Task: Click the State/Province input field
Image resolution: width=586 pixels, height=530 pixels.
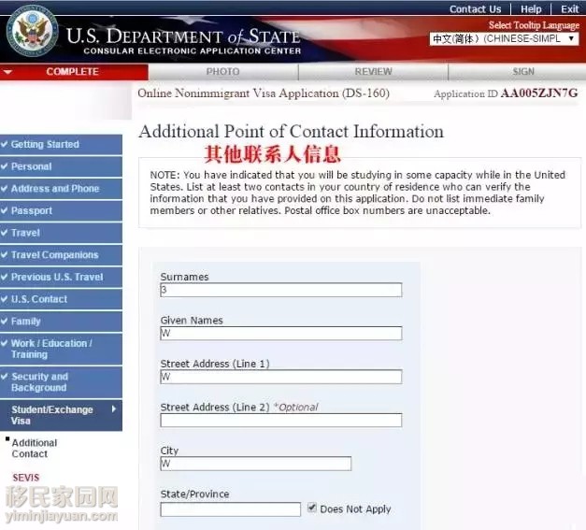Action: click(230, 509)
